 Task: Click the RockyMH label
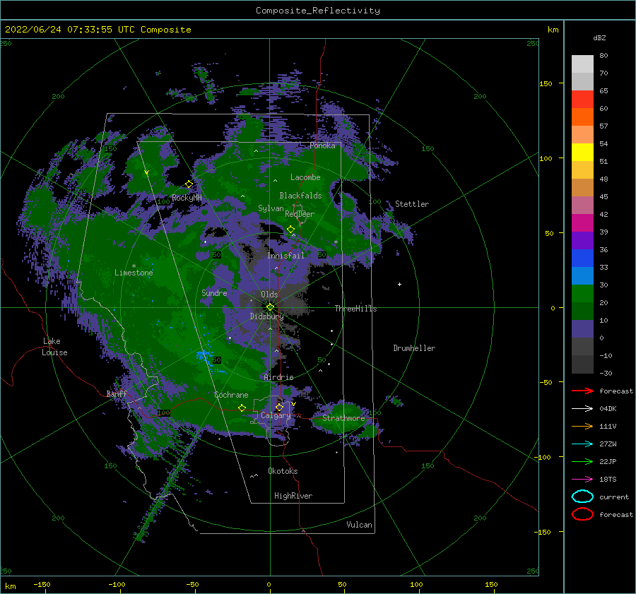tap(187, 198)
